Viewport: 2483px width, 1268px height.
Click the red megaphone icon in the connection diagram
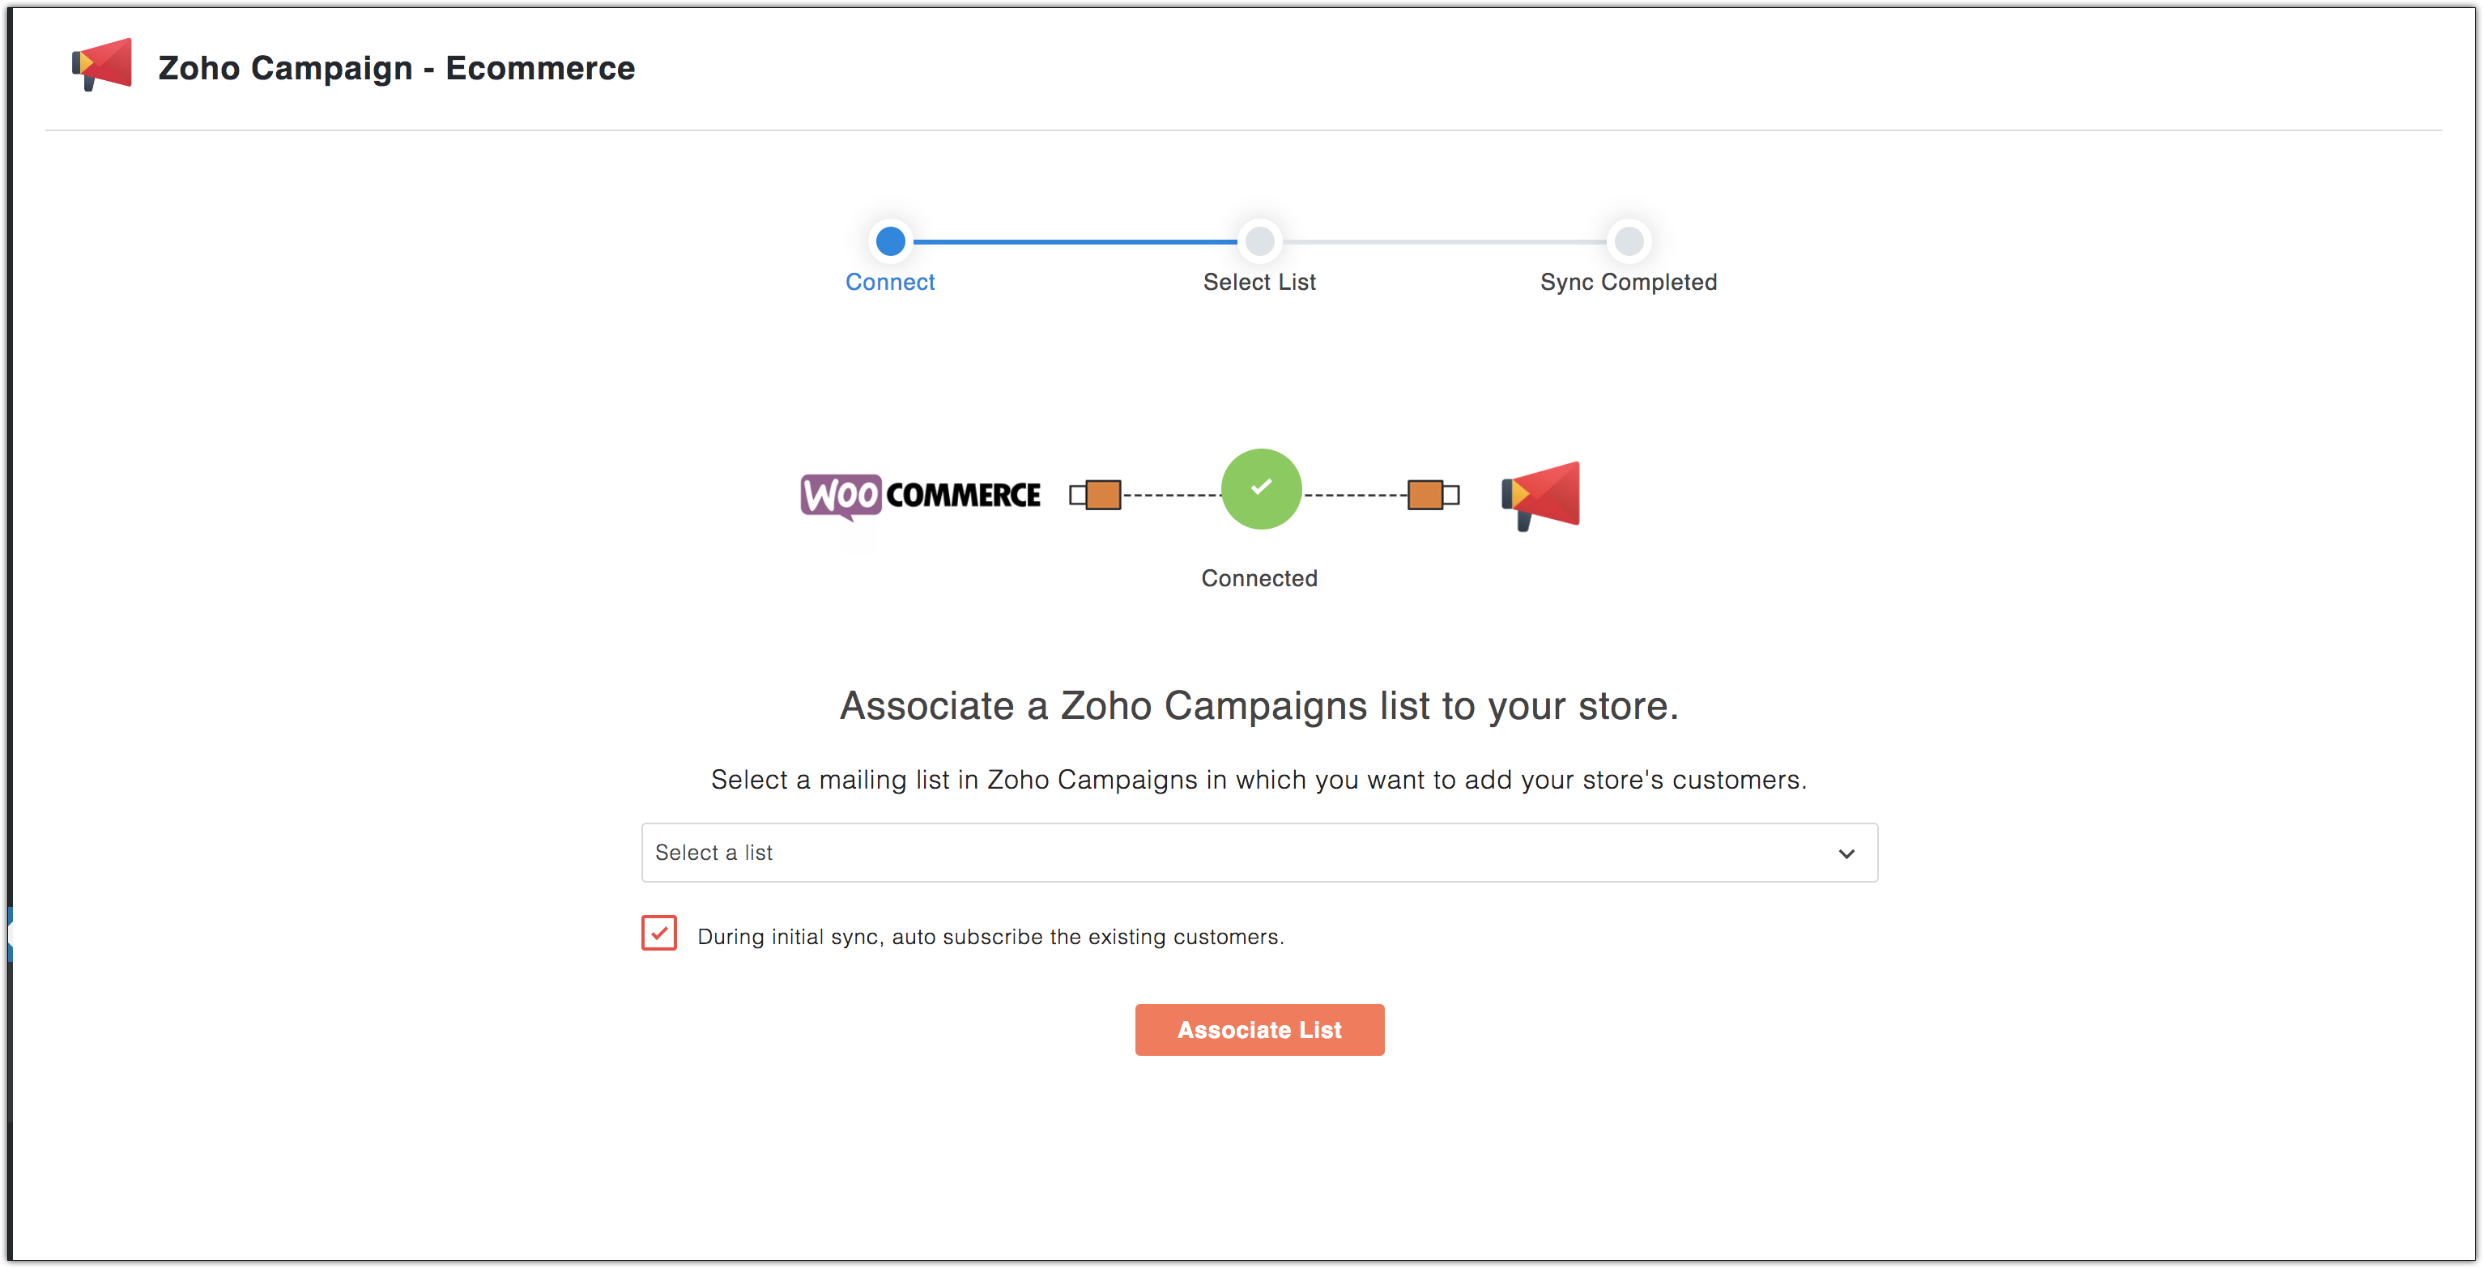1539,494
